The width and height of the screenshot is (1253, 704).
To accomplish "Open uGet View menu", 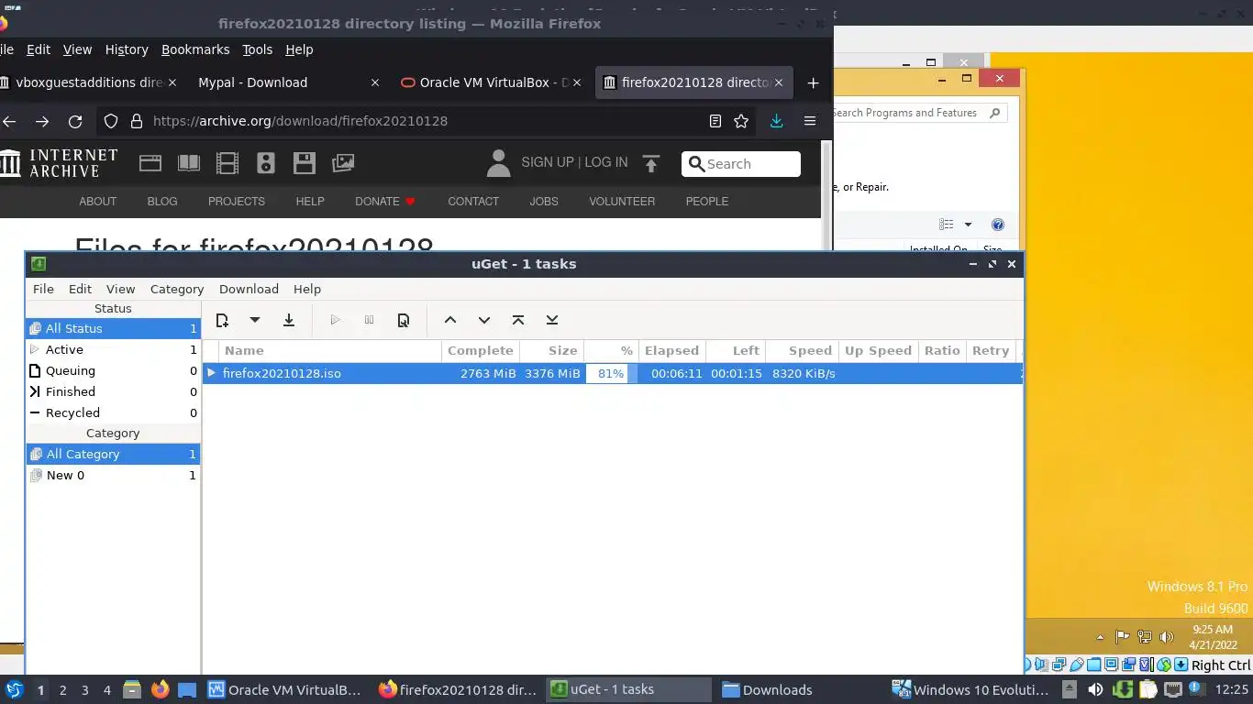I will coord(120,289).
